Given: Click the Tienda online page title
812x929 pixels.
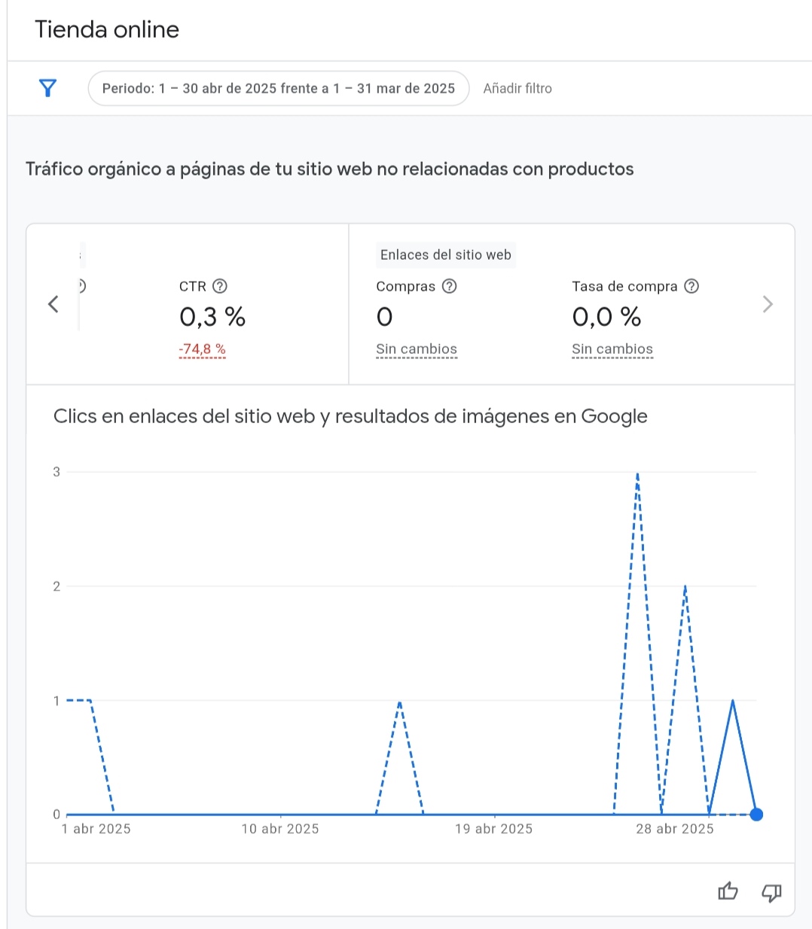Looking at the screenshot, I should pyautogui.click(x=107, y=29).
